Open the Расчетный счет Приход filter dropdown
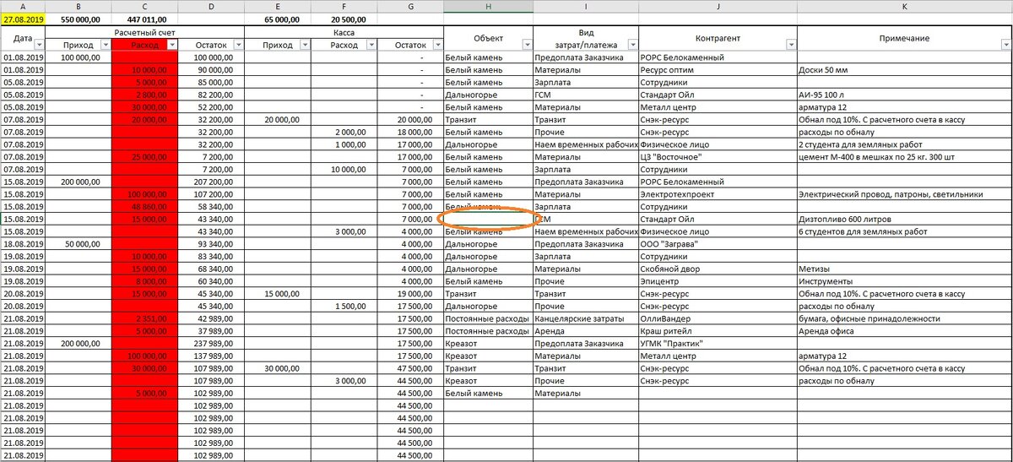The height and width of the screenshot is (462, 1013). 104,45
